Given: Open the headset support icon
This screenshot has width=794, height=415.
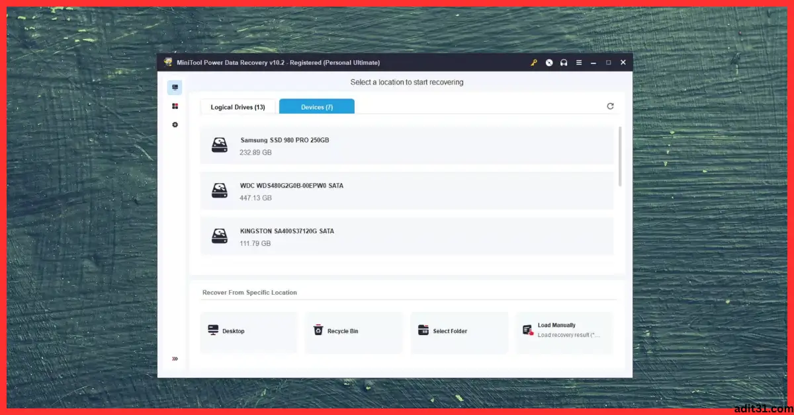Looking at the screenshot, I should 564,63.
